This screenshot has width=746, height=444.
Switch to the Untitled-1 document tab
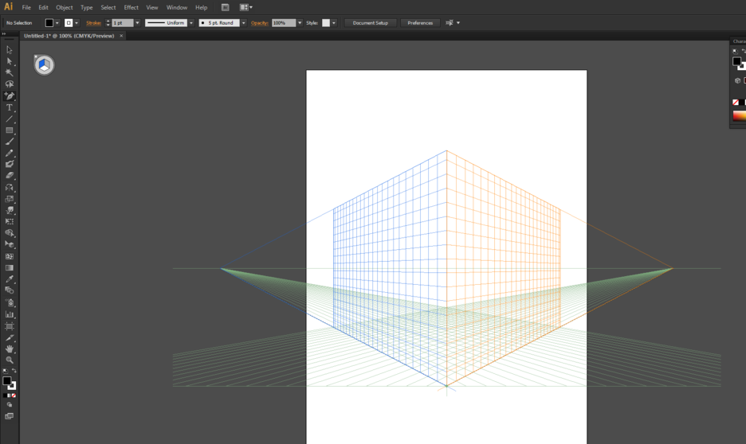[x=69, y=36]
